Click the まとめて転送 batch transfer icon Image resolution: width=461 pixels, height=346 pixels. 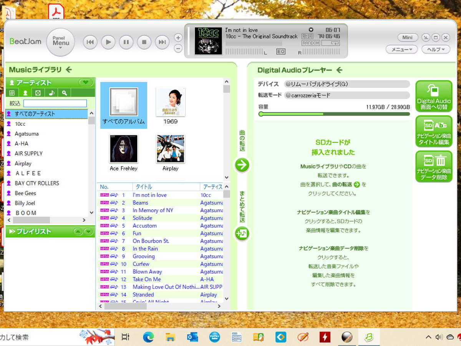[242, 233]
